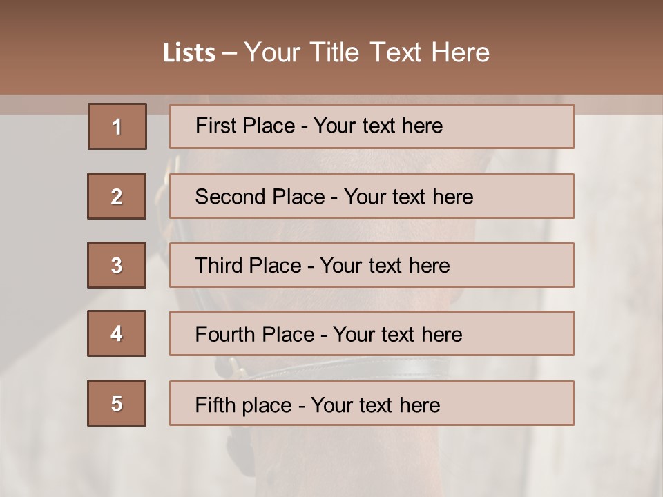Click the dash in the slide title
Screen dimensions: 663x497
[x=230, y=53]
